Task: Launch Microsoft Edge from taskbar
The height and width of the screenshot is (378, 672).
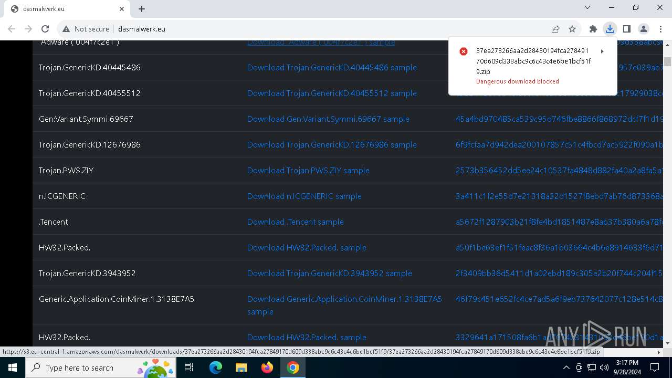Action: [215, 367]
